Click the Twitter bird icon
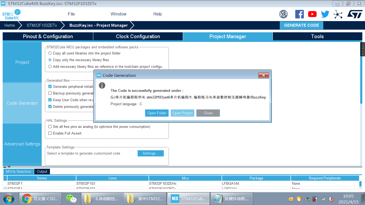 pyautogui.click(x=325, y=14)
